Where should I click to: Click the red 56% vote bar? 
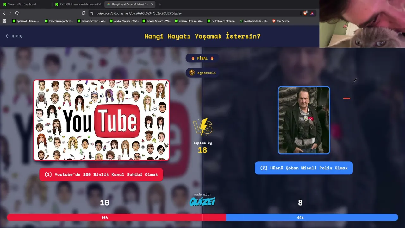click(x=116, y=218)
